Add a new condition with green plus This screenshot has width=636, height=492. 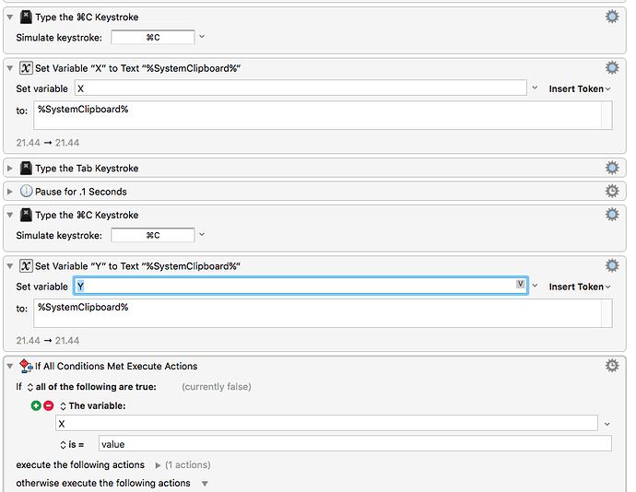click(x=36, y=405)
